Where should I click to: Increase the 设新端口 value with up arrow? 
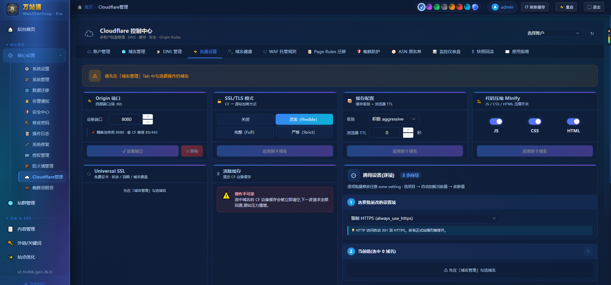click(x=148, y=117)
